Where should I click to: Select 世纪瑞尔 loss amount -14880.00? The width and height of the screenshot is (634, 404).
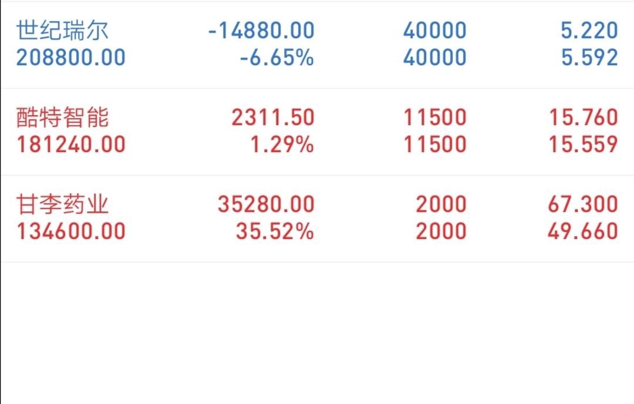(x=261, y=30)
